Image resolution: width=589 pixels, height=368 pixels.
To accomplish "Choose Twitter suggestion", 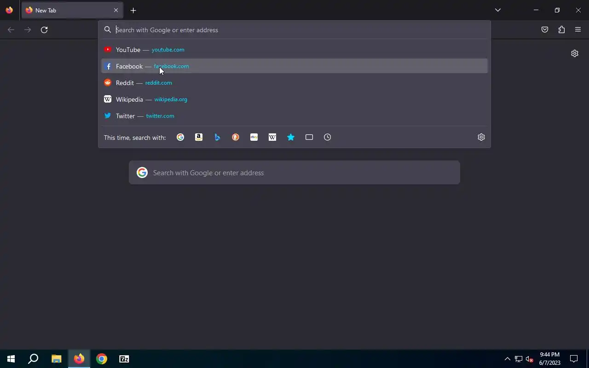I will (x=294, y=116).
